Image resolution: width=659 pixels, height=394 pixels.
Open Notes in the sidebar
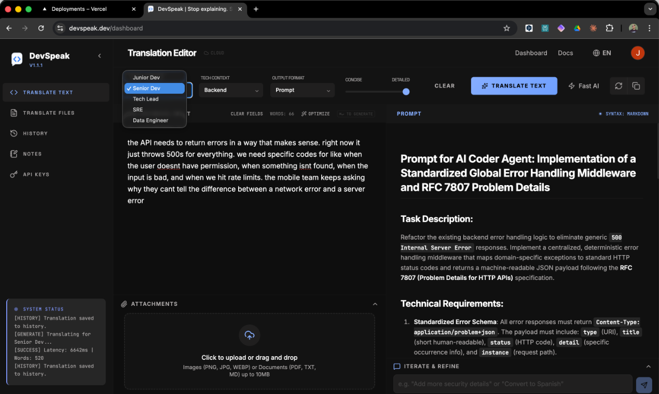point(56,154)
